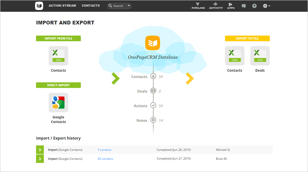Click the Michael Q. name
Screen dimensions: 308x172
pyautogui.click(x=223, y=150)
